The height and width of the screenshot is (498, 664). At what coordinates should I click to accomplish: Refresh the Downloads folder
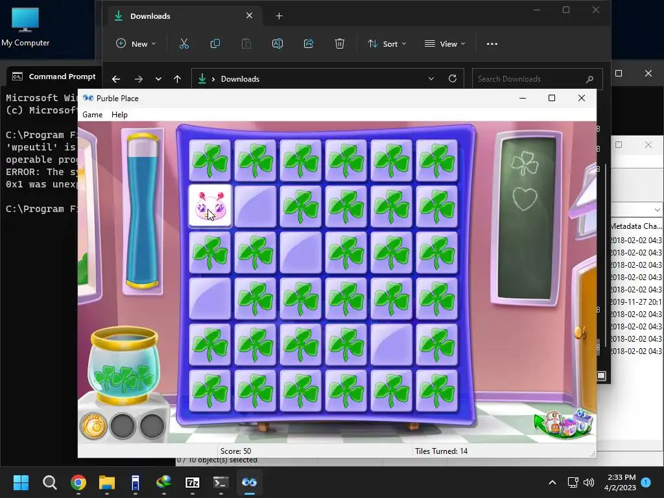[453, 78]
